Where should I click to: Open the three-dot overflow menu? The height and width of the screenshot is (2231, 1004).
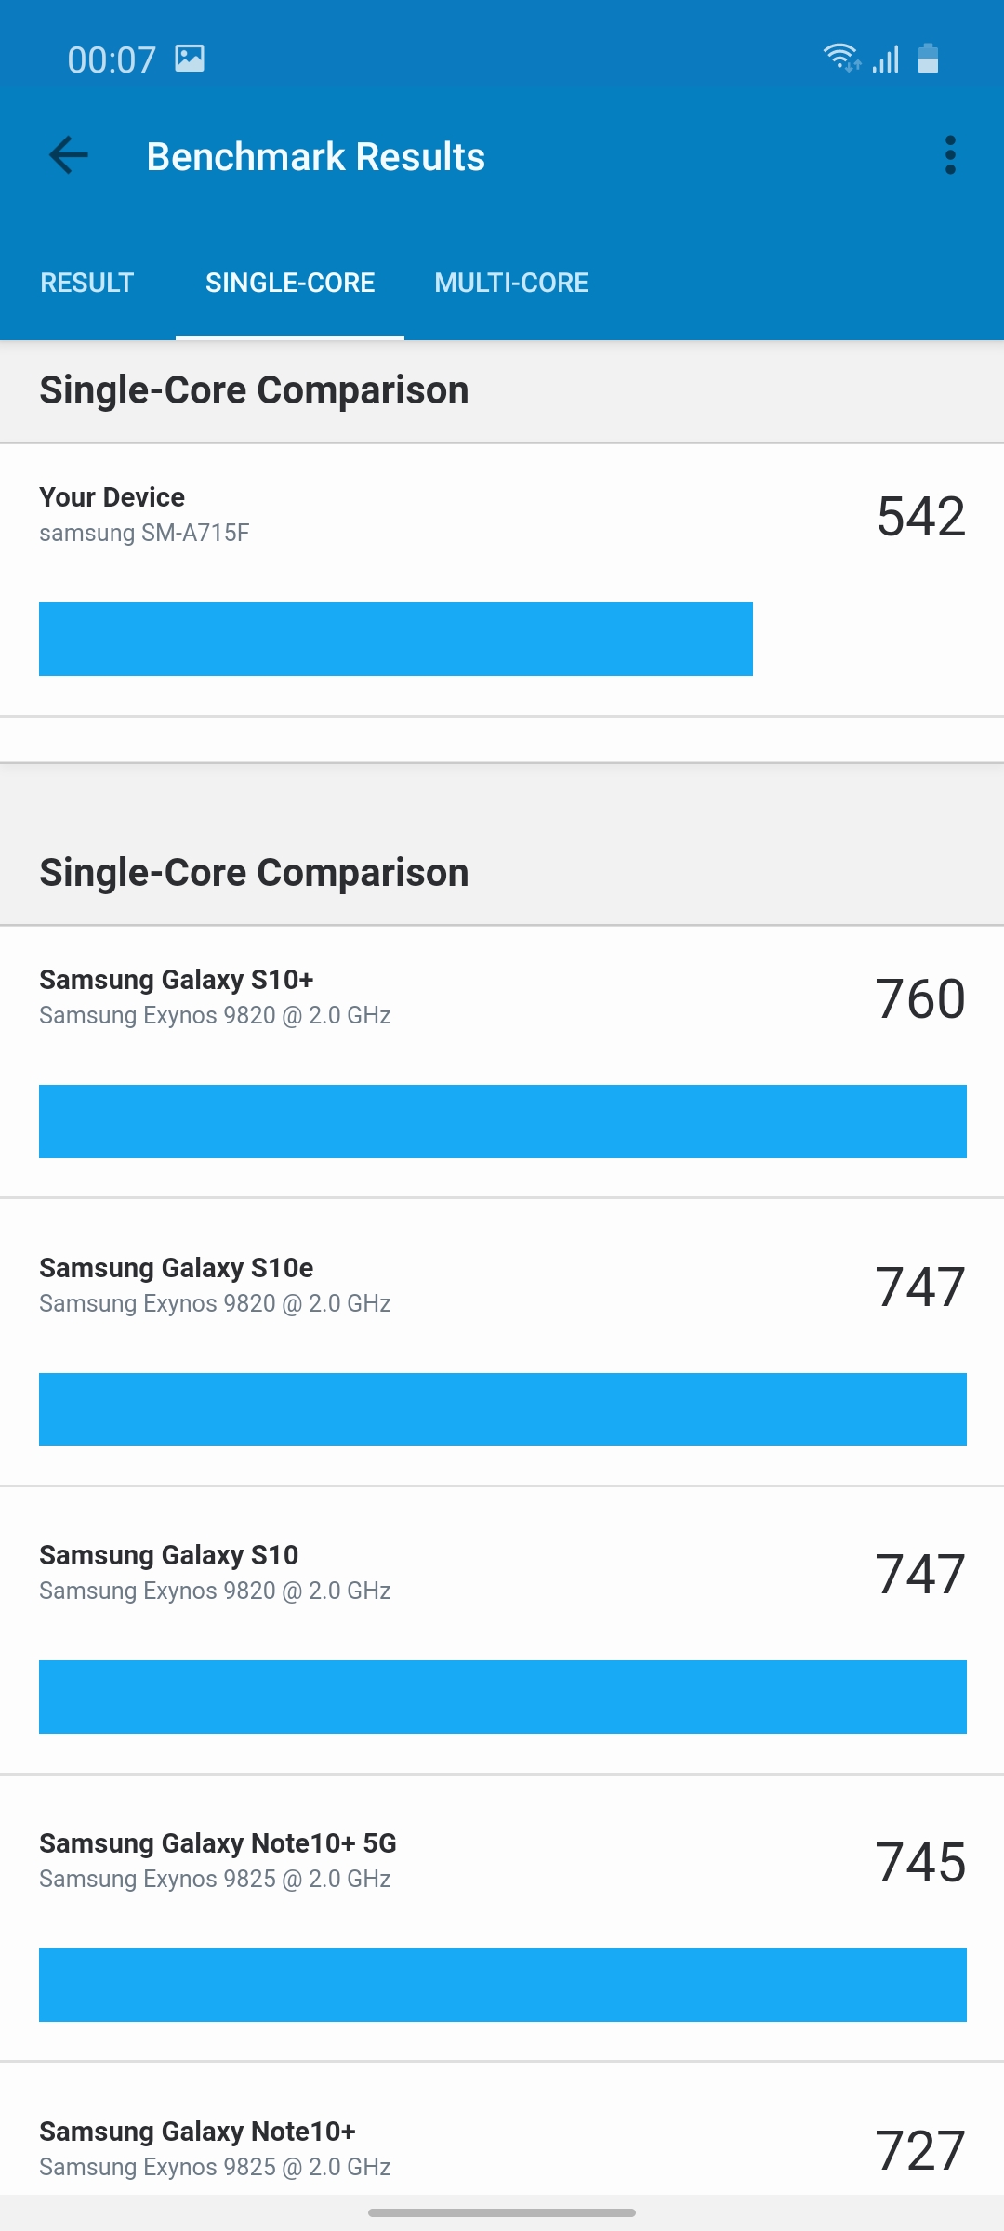[949, 155]
